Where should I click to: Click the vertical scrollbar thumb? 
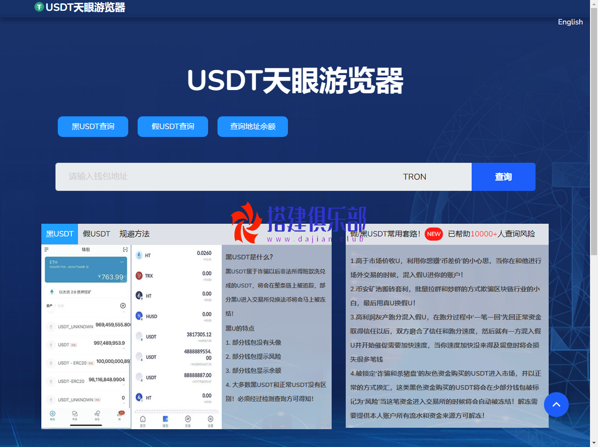tap(594, 132)
